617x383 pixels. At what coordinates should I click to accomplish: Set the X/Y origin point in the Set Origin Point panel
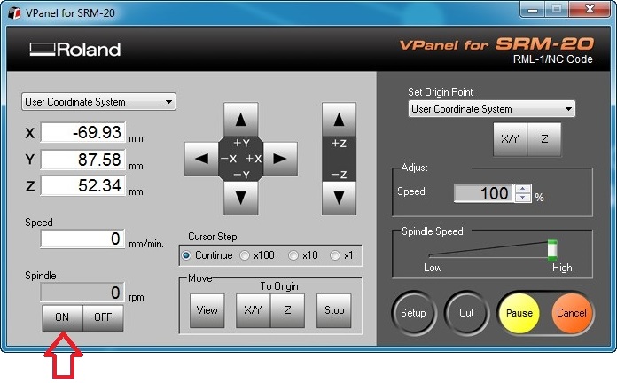510,139
